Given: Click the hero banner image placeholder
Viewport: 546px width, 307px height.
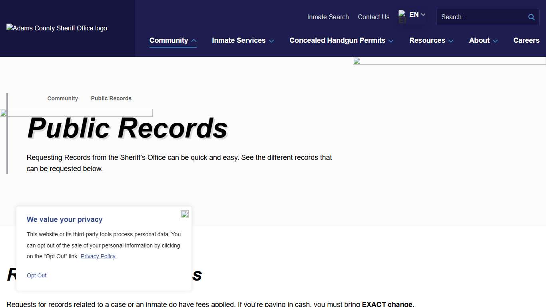Looking at the screenshot, I should pos(448,61).
